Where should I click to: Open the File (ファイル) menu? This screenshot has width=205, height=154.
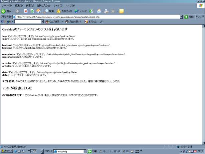click(x=7, y=6)
